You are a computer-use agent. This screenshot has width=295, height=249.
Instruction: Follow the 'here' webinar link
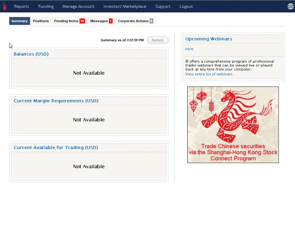(189, 49)
